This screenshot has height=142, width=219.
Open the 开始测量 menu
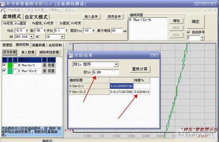[15, 10]
